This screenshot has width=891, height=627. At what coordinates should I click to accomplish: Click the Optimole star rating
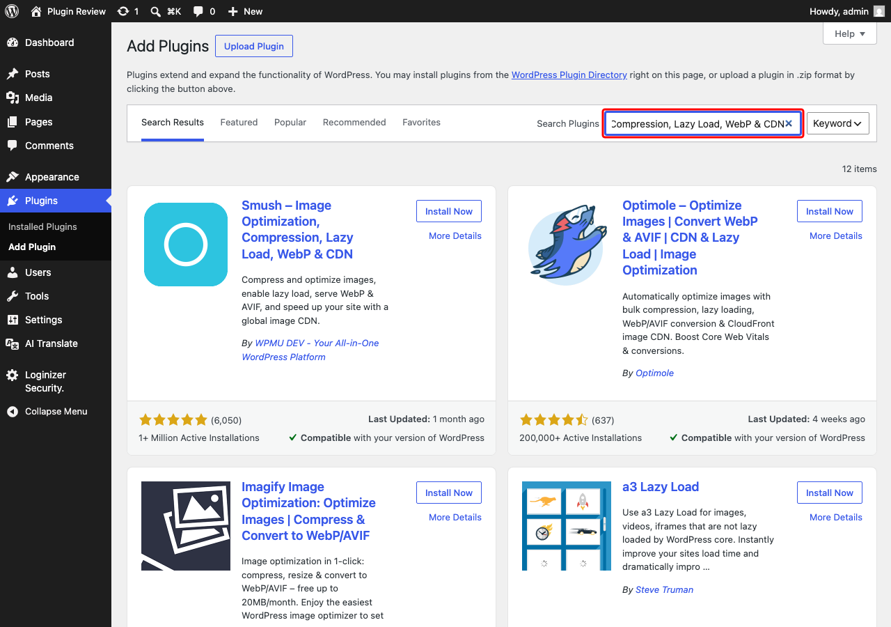[554, 420]
